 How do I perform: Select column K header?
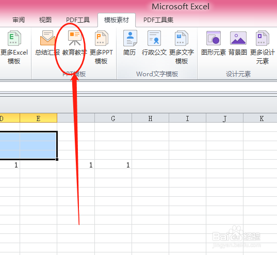tap(260, 118)
